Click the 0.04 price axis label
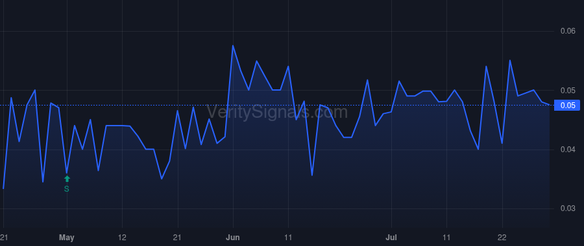Viewport: 584px width, 246px height. [568, 150]
